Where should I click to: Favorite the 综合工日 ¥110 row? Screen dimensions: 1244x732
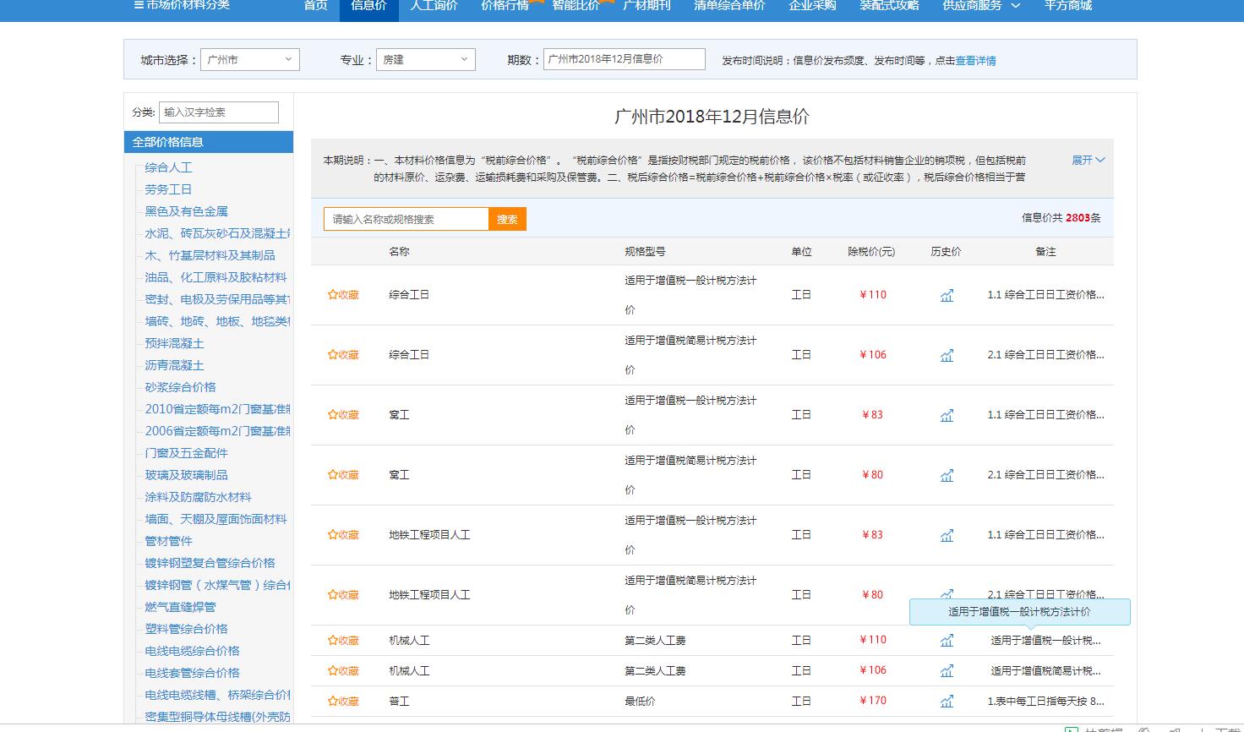click(x=343, y=295)
